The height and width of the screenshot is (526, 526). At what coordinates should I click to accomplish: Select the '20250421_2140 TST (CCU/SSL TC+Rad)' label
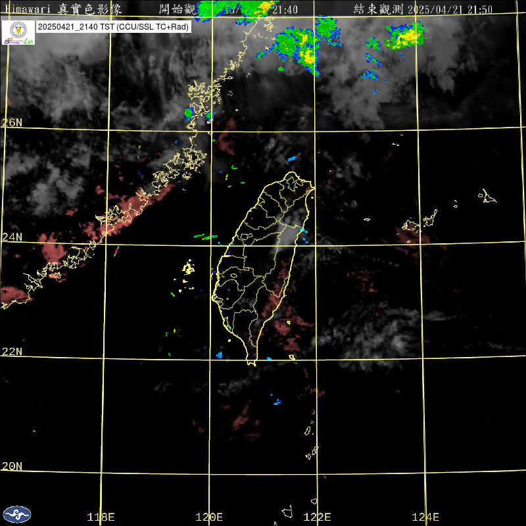(113, 27)
